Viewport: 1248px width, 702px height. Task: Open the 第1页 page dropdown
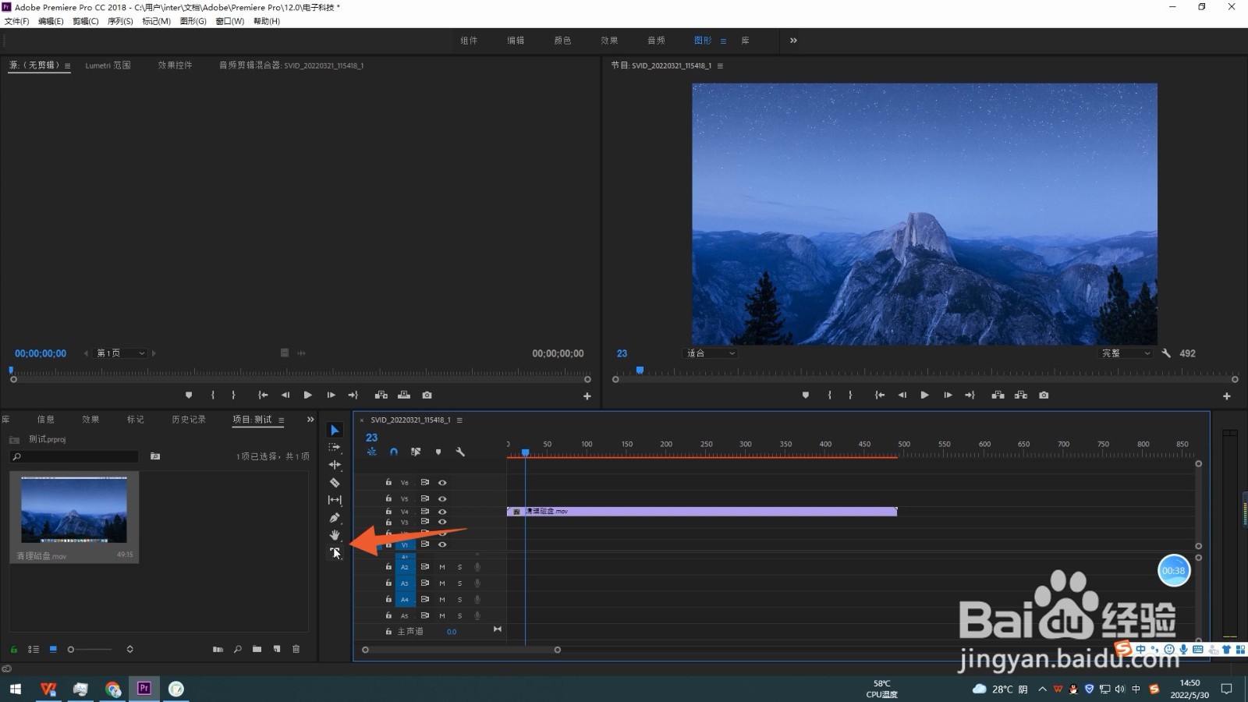(121, 353)
